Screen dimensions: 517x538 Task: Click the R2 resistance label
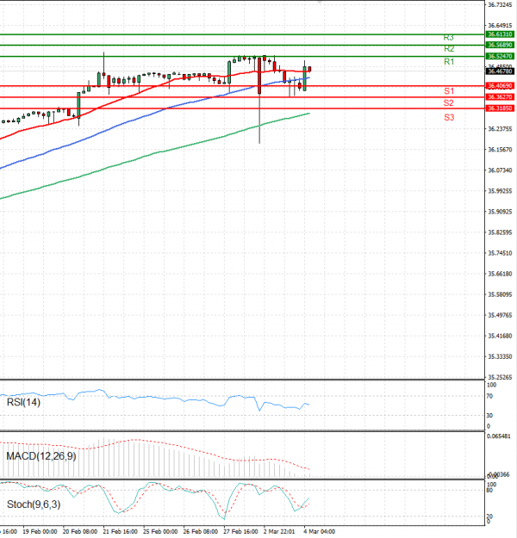pyautogui.click(x=449, y=49)
